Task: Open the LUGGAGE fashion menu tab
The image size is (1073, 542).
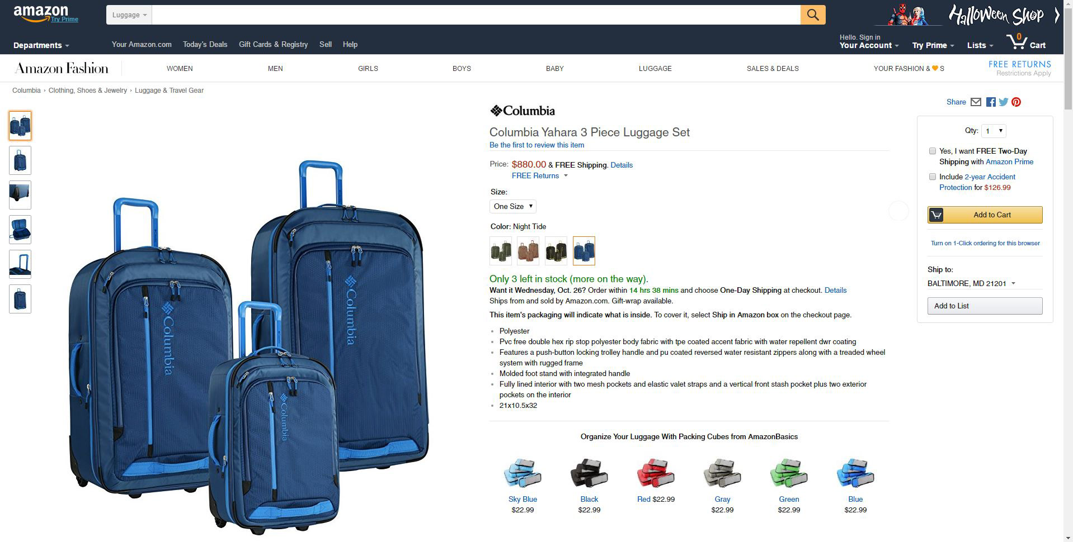Action: pos(655,68)
